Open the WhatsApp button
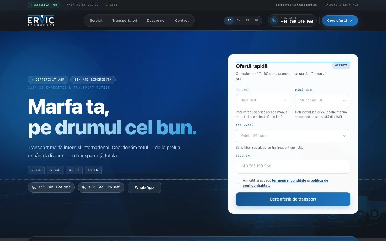 coord(144,187)
